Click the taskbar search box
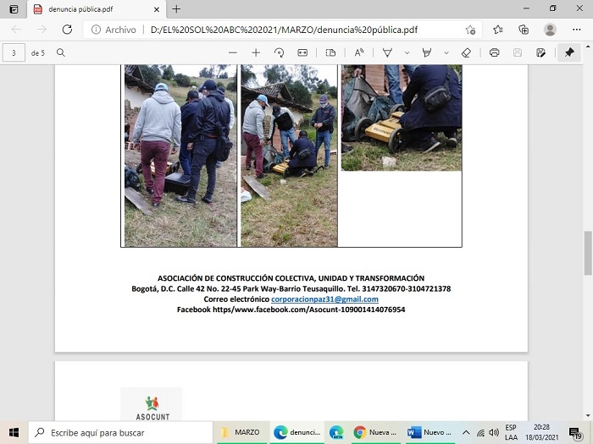593x444 pixels. [120, 433]
